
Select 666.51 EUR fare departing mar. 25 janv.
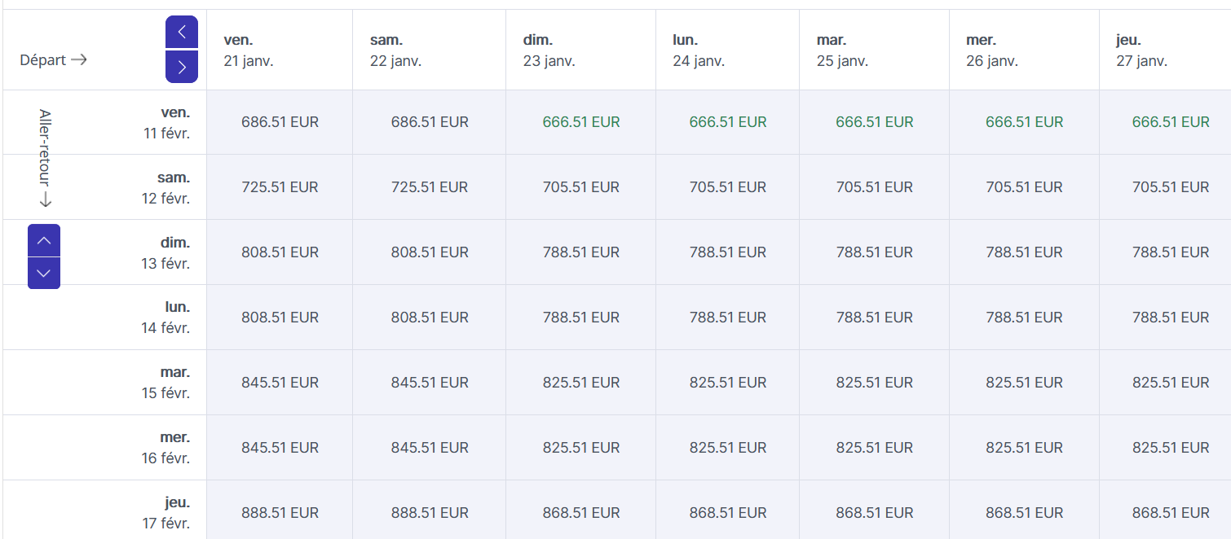875,122
